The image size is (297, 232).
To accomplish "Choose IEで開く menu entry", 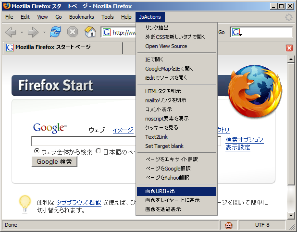I will pos(176,60).
